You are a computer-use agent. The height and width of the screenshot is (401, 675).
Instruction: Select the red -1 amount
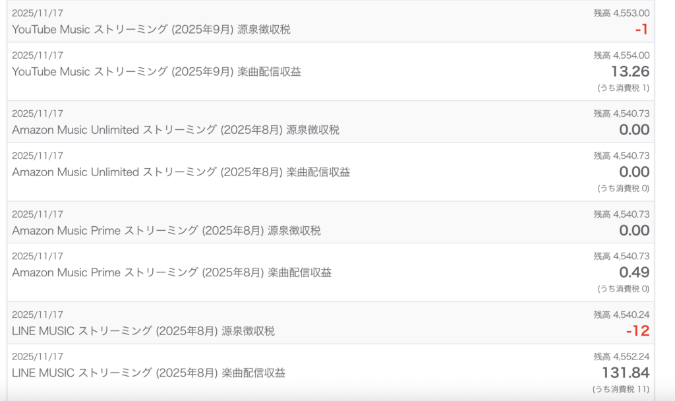642,29
